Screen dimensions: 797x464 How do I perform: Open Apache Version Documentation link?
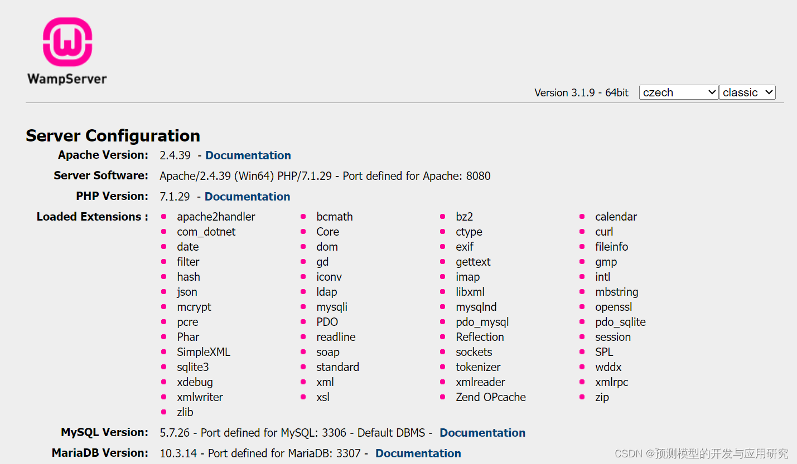tap(248, 155)
